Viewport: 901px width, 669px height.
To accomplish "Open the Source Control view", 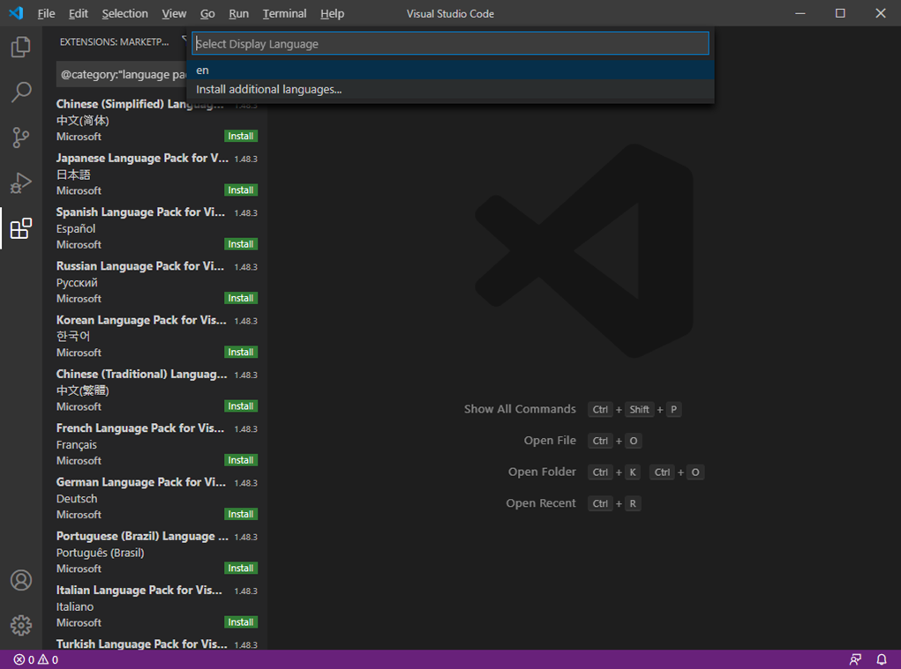I will click(x=20, y=138).
